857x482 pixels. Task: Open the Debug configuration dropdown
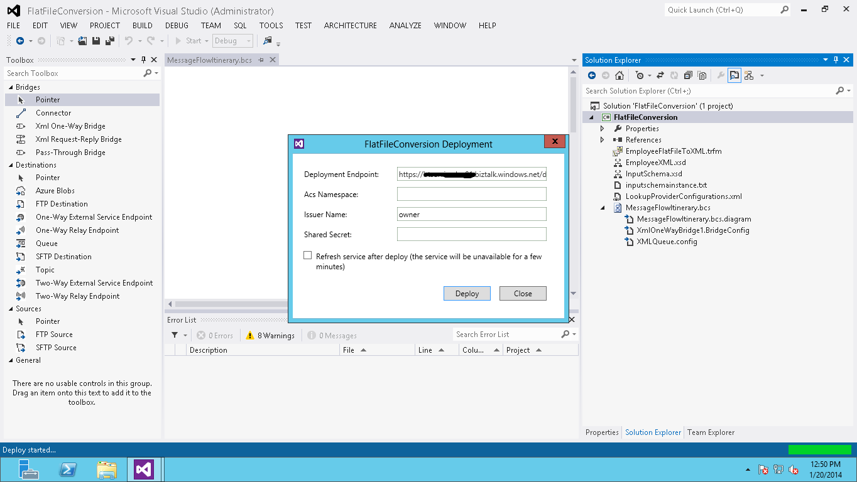[232, 41]
